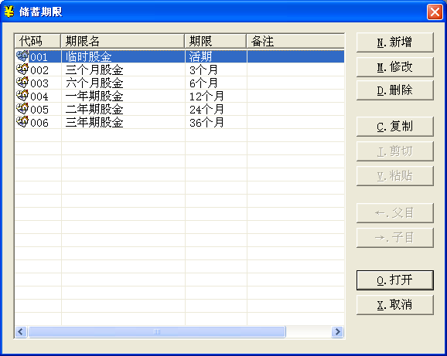Click the 活期 cell
Screen dimensions: 447x356
pyautogui.click(x=216, y=56)
